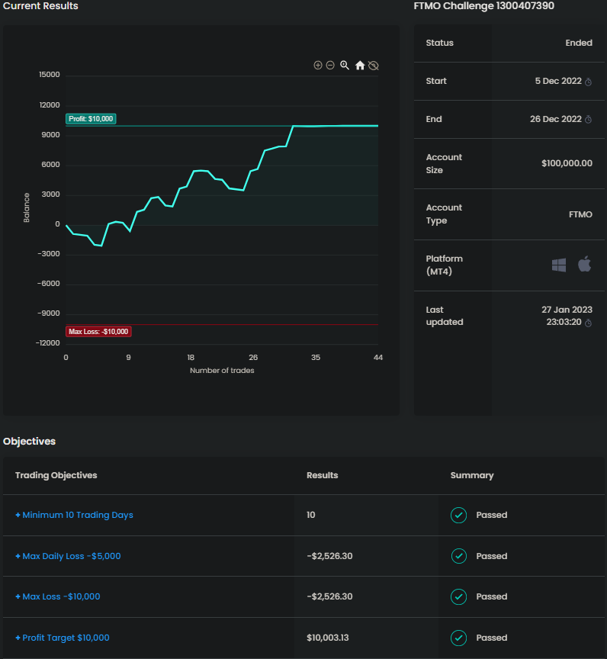The image size is (607, 659).
Task: Click the clock icon beside Last updated time
Action: [589, 323]
